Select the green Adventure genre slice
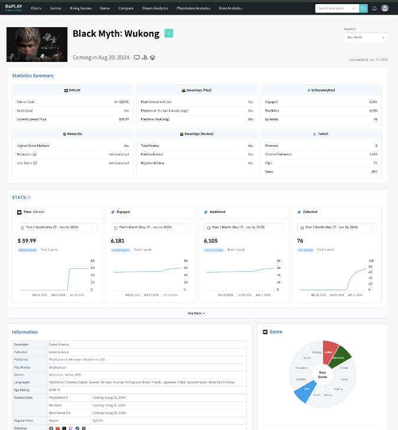The image size is (398, 430). tap(340, 357)
